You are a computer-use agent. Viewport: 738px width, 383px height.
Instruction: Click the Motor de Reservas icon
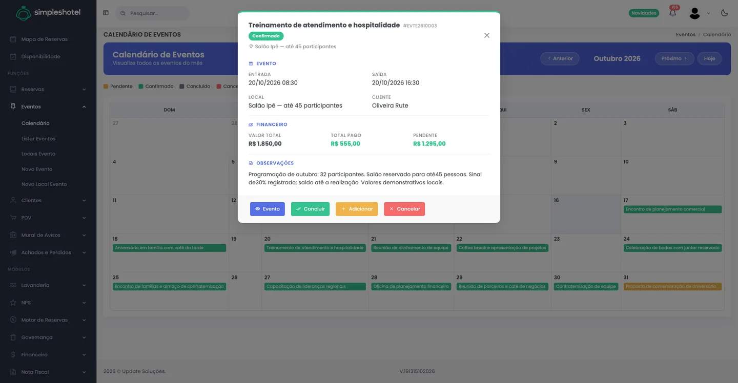(13, 320)
